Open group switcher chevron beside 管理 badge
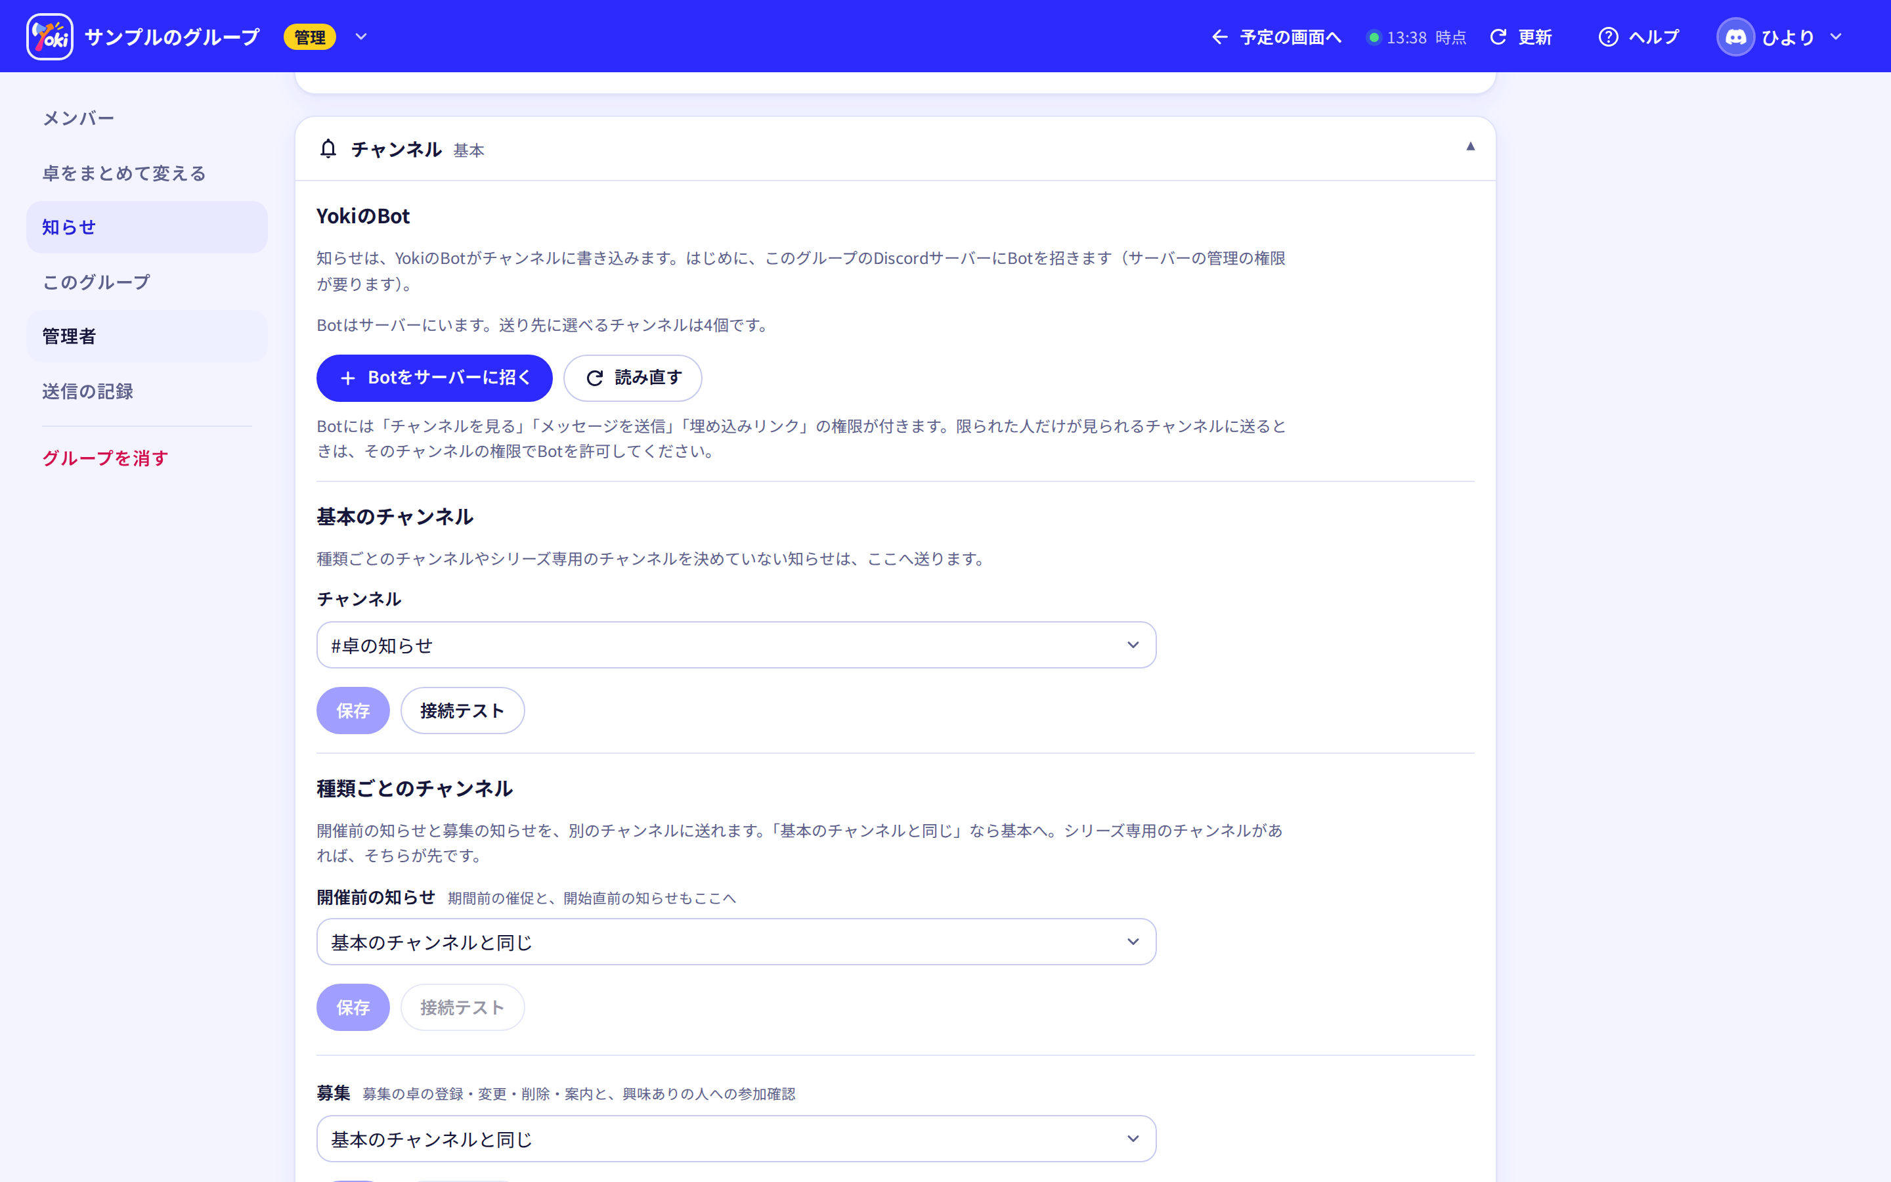 tap(361, 37)
